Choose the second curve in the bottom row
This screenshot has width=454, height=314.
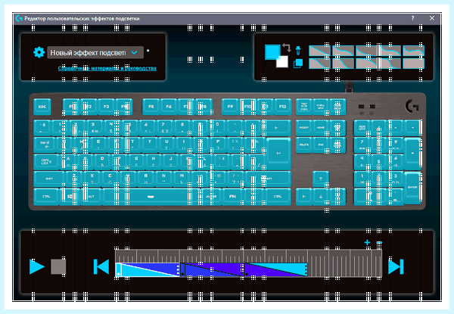click(x=343, y=64)
